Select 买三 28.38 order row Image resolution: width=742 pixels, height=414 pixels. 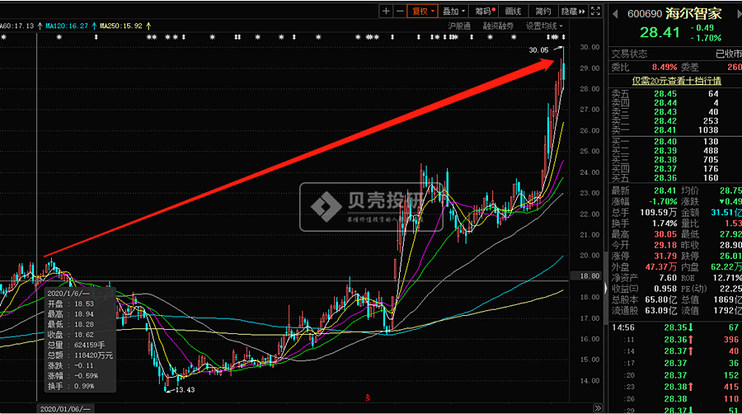(x=675, y=160)
